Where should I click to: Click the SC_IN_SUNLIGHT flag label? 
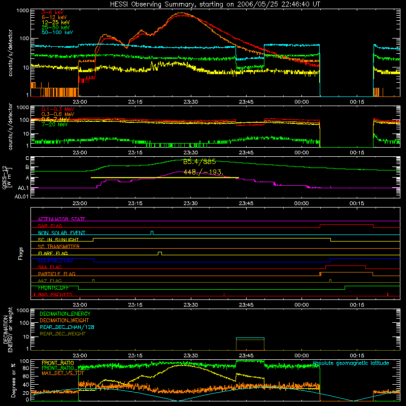58,240
